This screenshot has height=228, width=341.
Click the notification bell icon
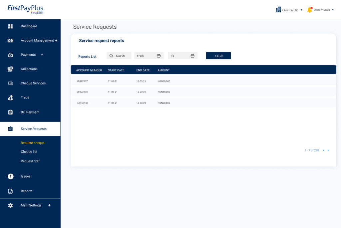click(x=309, y=10)
